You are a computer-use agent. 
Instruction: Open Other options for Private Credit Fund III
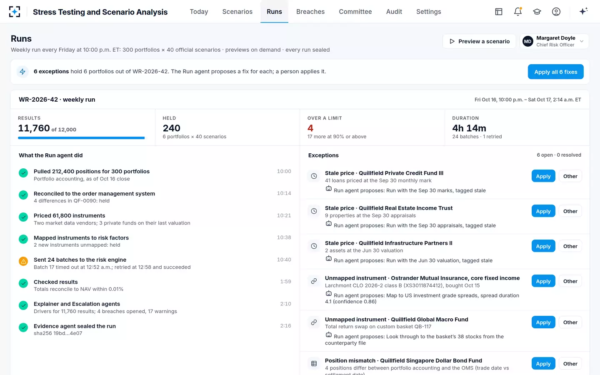(x=570, y=176)
